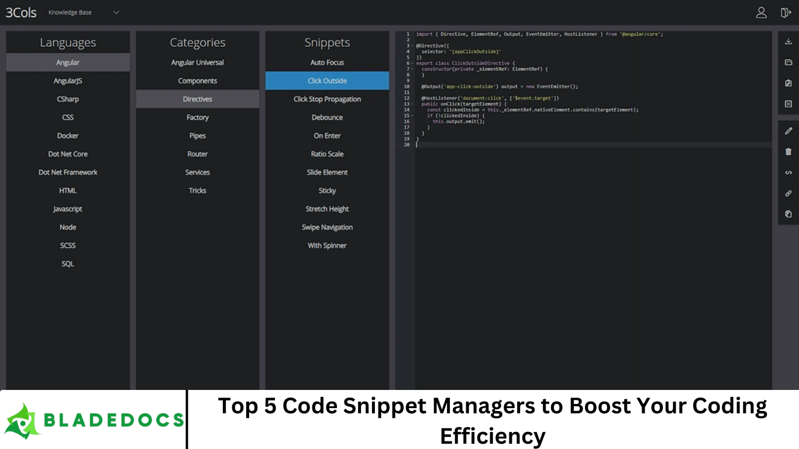Open Pipes category
The width and height of the screenshot is (799, 449).
point(198,136)
